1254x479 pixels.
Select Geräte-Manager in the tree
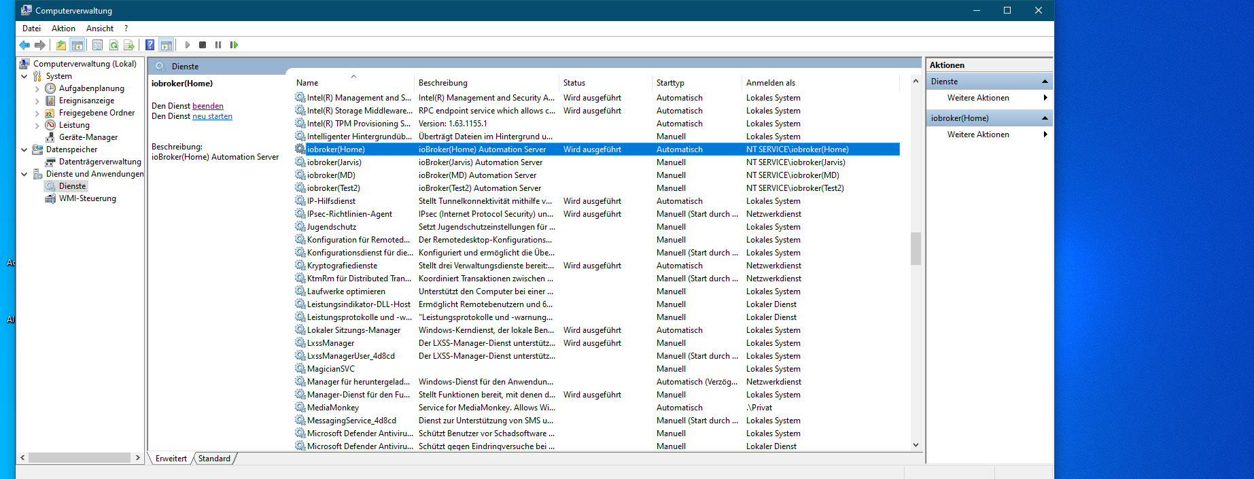point(88,137)
